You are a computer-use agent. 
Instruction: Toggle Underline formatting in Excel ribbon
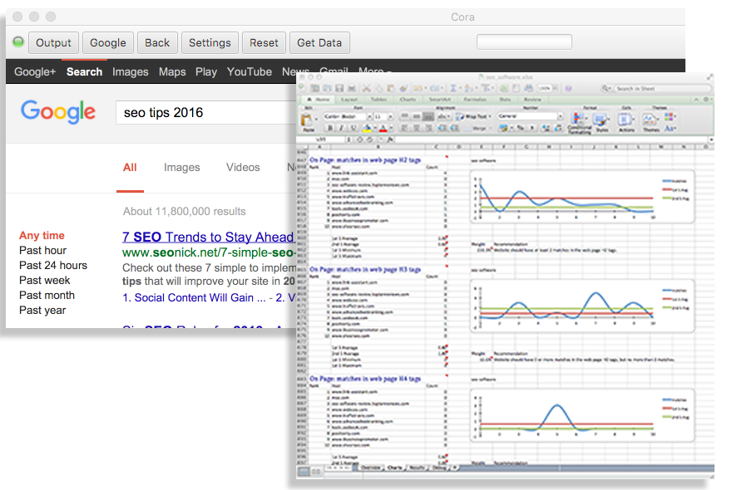(353, 128)
